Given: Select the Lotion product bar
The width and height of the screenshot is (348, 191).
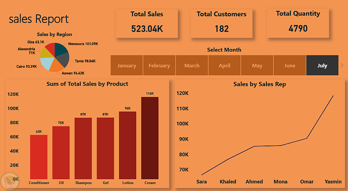Looking at the screenshot, I should click(x=128, y=145).
